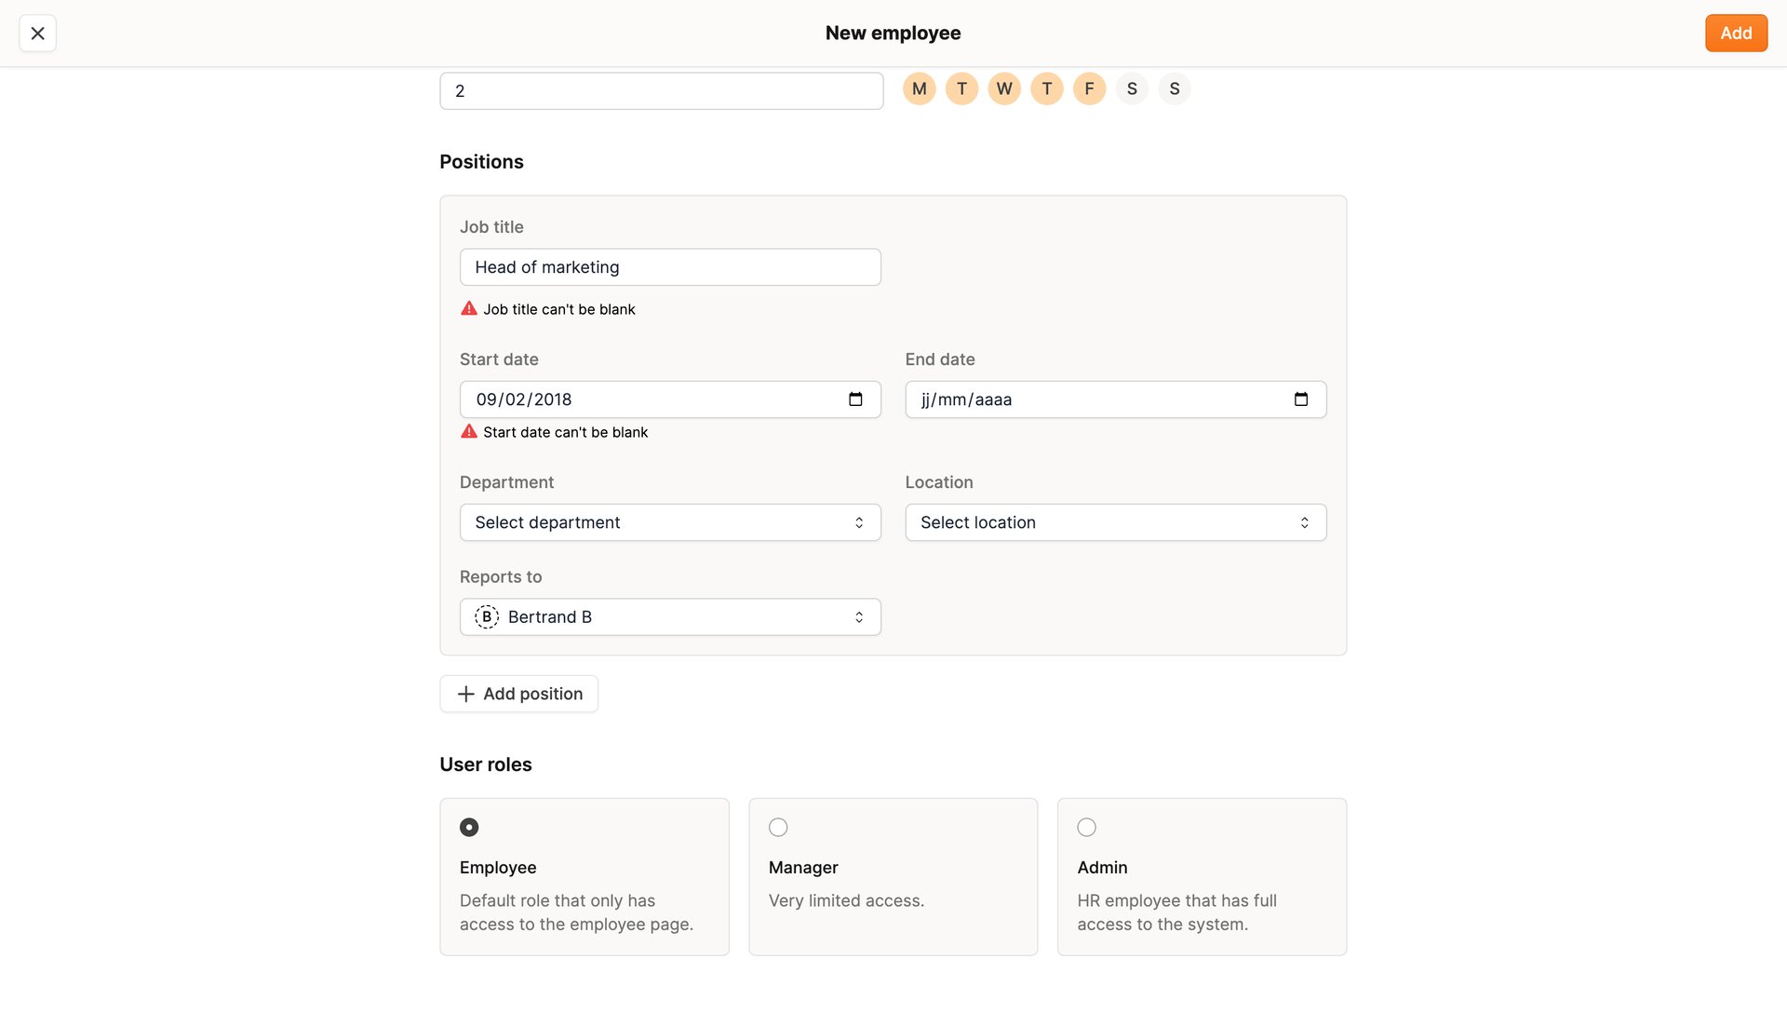
Task: Toggle the Friday workday circle
Action: click(x=1089, y=88)
